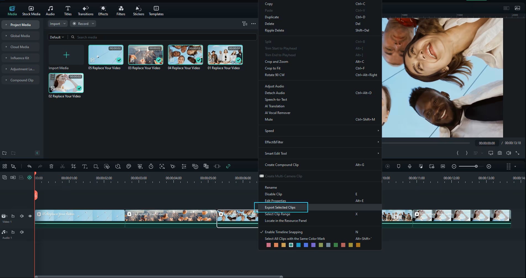The image size is (526, 278).
Task: Open the Default sorting dropdown
Action: click(x=57, y=37)
